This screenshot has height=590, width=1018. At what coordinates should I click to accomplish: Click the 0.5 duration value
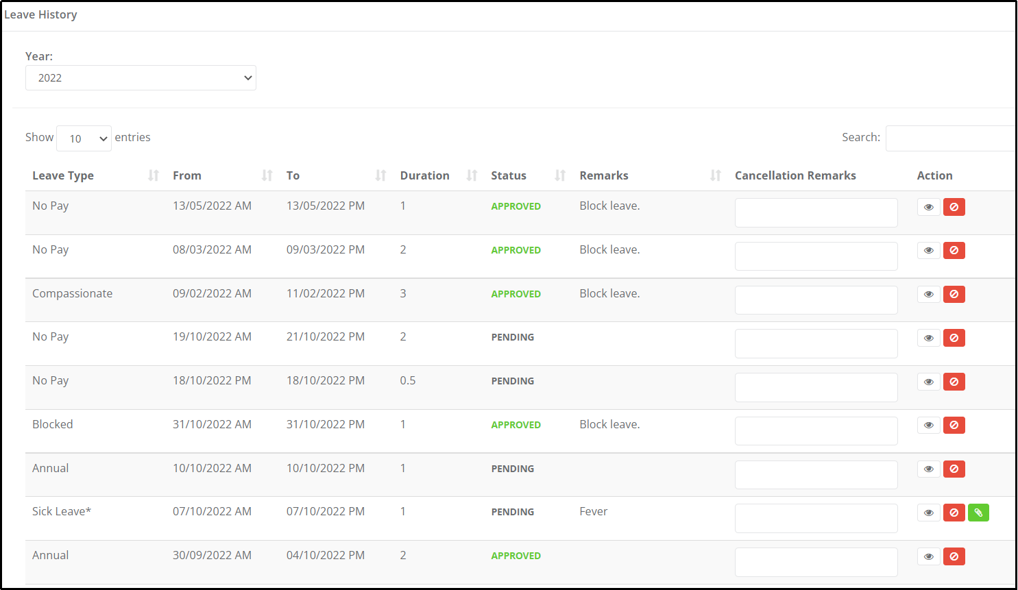[407, 380]
